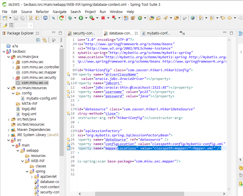The image size is (243, 196).
Task: Click the red Stop toolbar icon
Action: click(x=103, y=18)
